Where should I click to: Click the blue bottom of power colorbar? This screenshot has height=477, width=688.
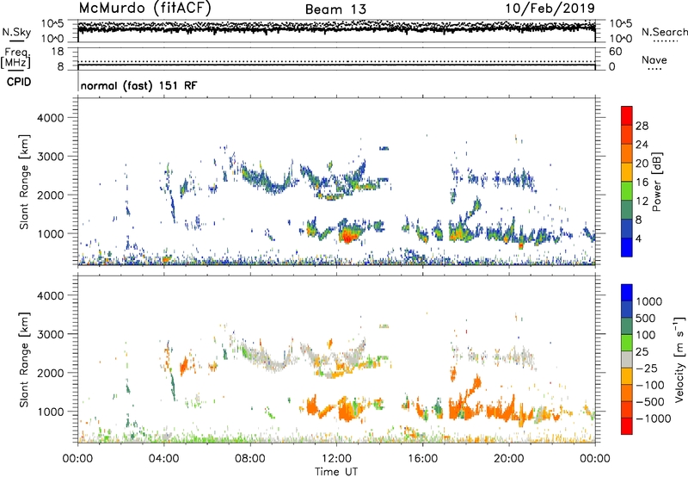(x=627, y=247)
